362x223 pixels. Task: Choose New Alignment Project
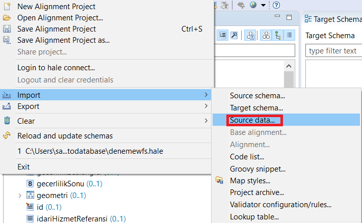[x=56, y=7]
